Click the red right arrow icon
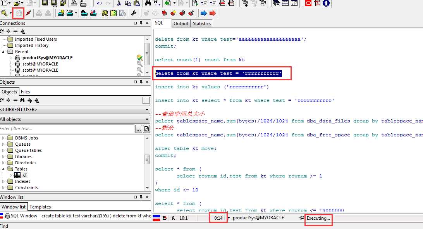 point(213,13)
